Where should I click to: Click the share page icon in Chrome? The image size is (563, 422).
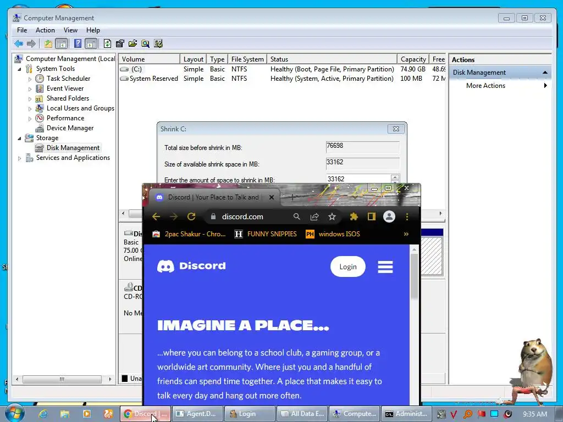[x=314, y=216]
